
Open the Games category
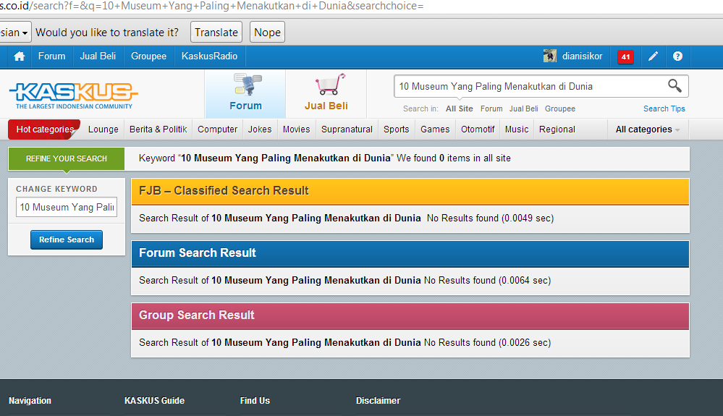click(435, 130)
